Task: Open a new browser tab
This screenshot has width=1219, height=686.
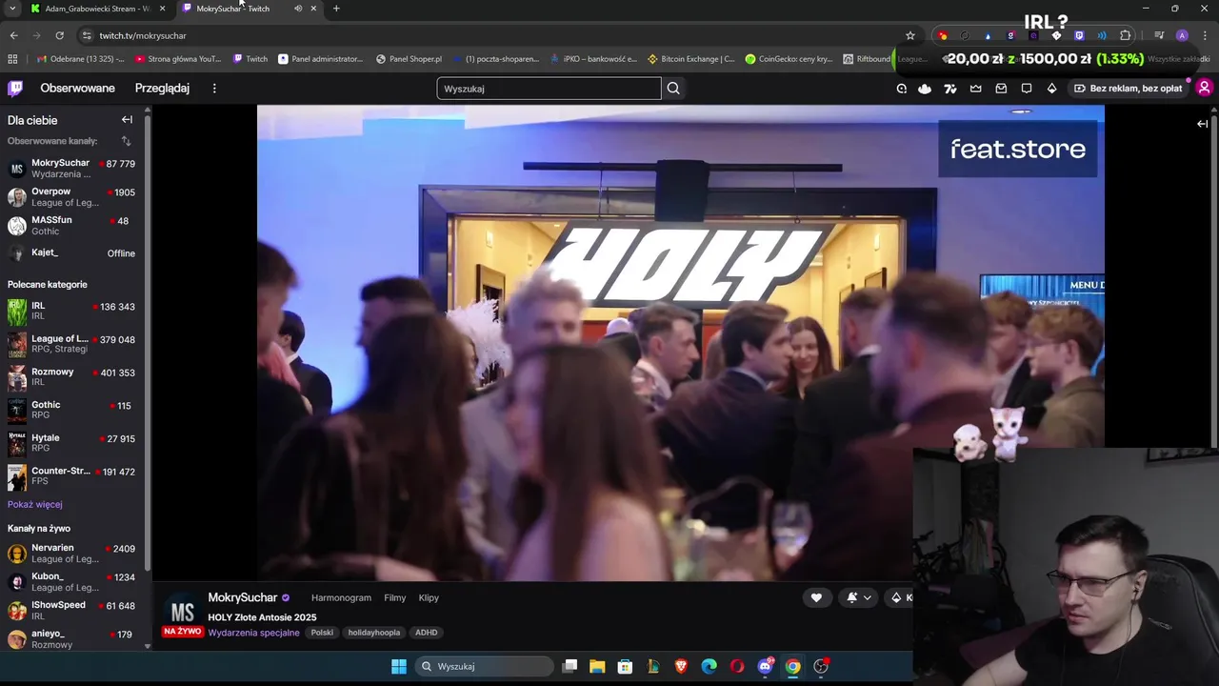Action: pos(336,9)
